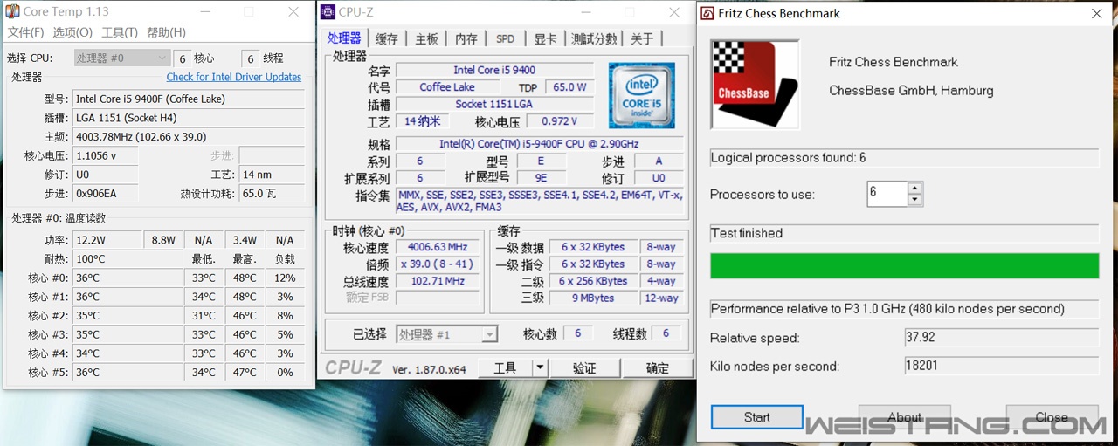Click the Fritz Chess Benchmark title icon
This screenshot has height=446, width=1118.
pyautogui.click(x=707, y=13)
